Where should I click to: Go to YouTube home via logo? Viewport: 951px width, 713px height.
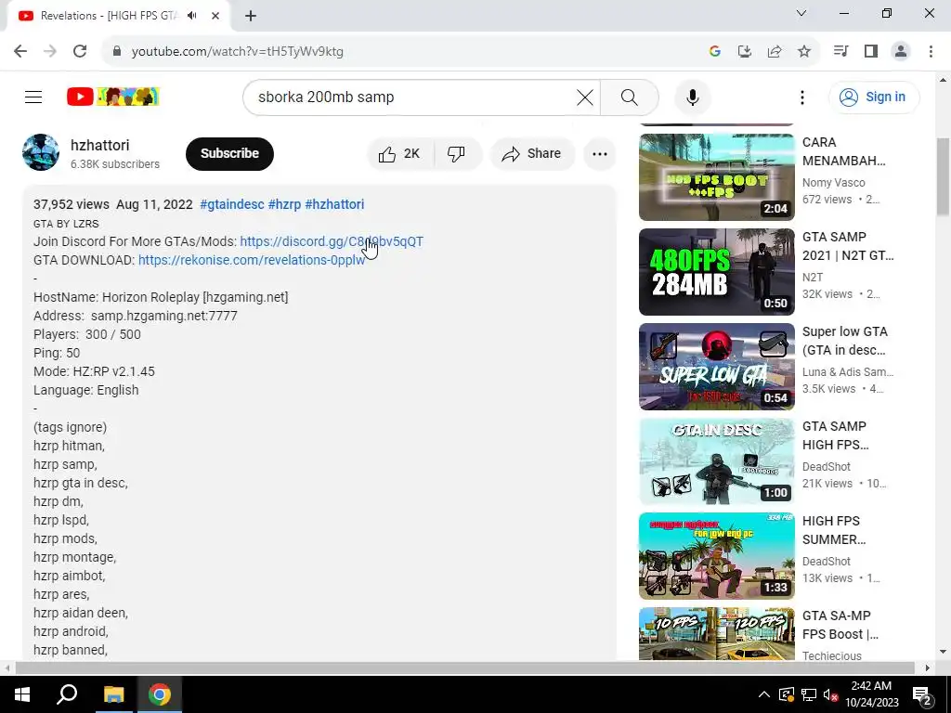[x=112, y=97]
